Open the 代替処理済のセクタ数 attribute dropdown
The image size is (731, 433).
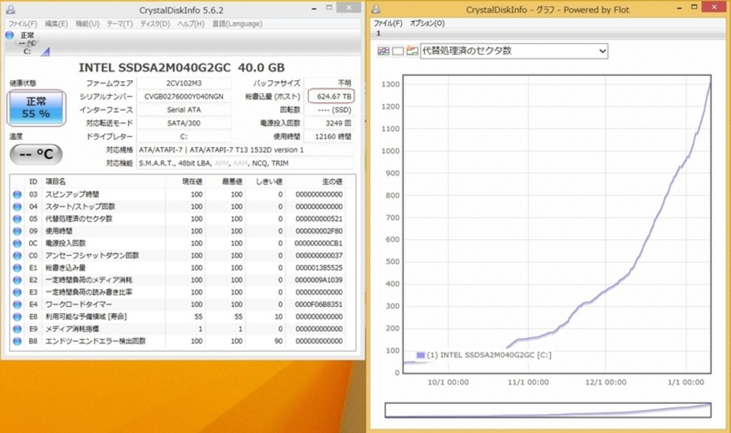coord(514,51)
